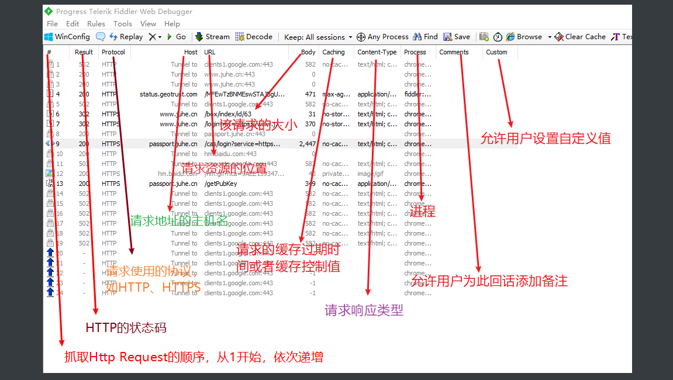Click the camera screenshot icon
The width and height of the screenshot is (673, 380).
(x=484, y=37)
